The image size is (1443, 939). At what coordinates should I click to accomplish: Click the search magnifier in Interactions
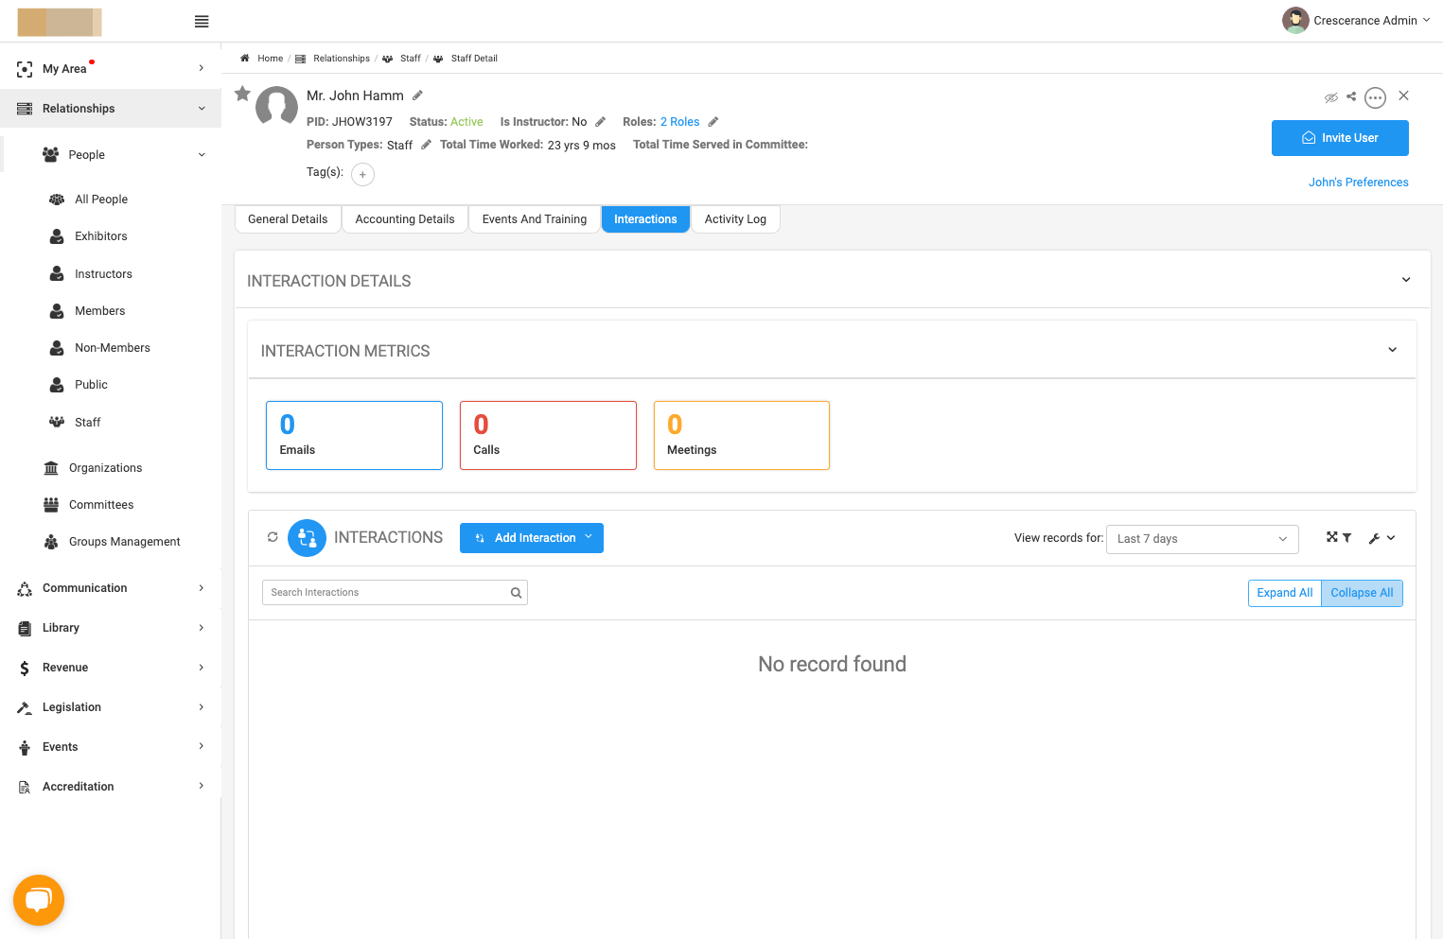[516, 593]
